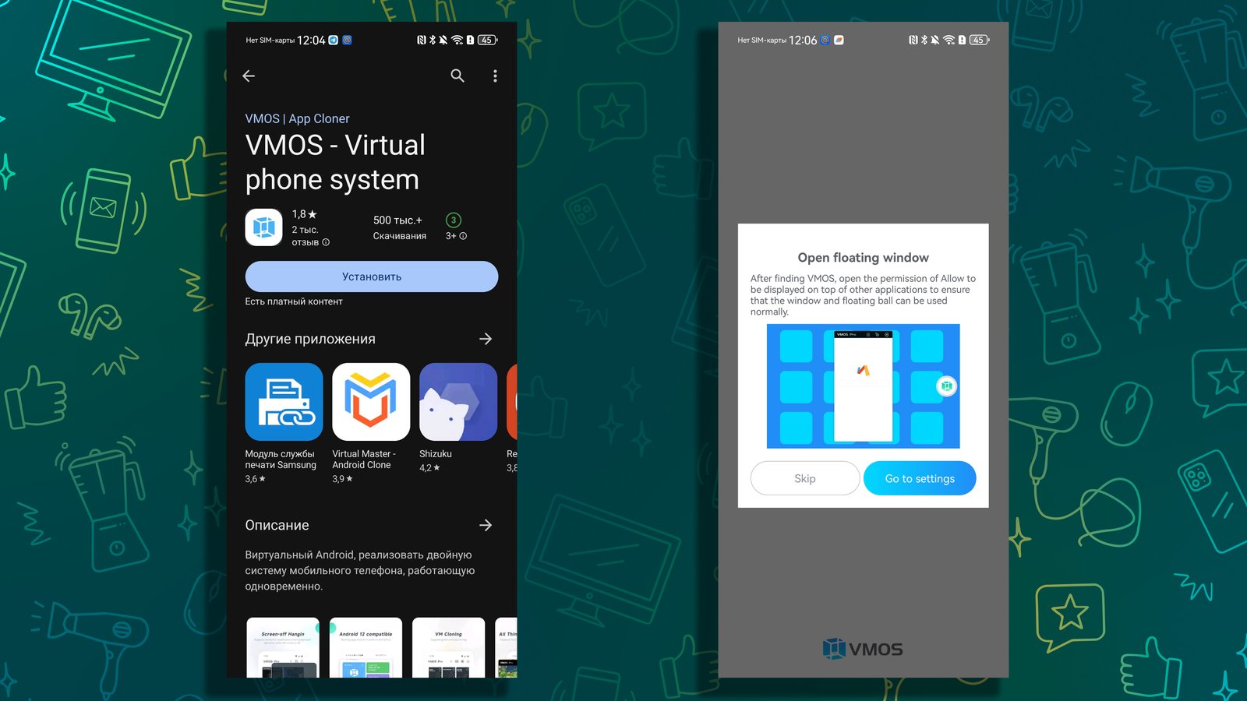
Task: Tap the Bluetooth icon in left phone status bar
Action: click(433, 40)
